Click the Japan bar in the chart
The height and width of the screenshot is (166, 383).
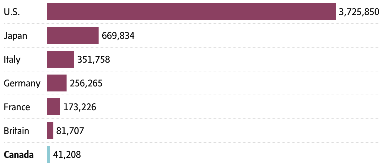[73, 35]
